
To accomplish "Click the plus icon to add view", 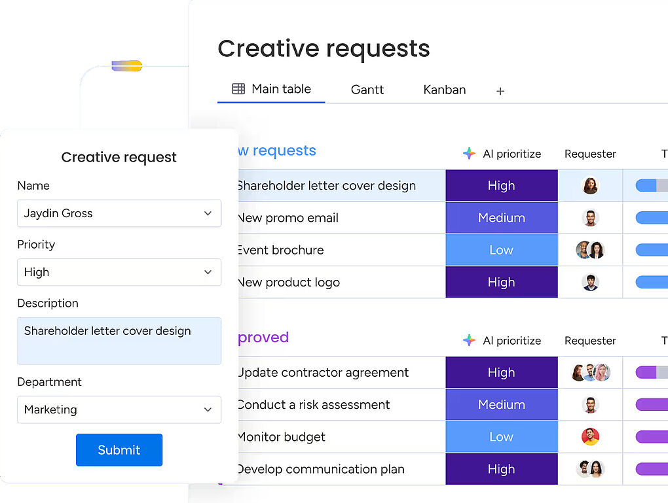I will point(500,91).
